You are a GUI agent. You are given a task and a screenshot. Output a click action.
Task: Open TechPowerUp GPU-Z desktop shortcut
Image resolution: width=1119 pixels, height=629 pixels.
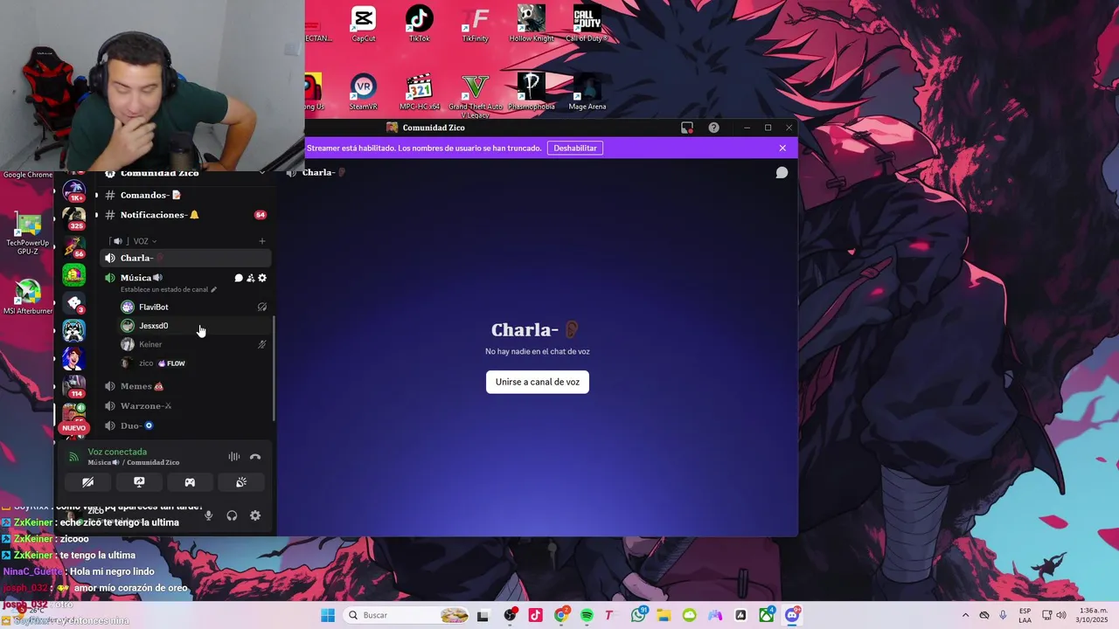point(28,234)
